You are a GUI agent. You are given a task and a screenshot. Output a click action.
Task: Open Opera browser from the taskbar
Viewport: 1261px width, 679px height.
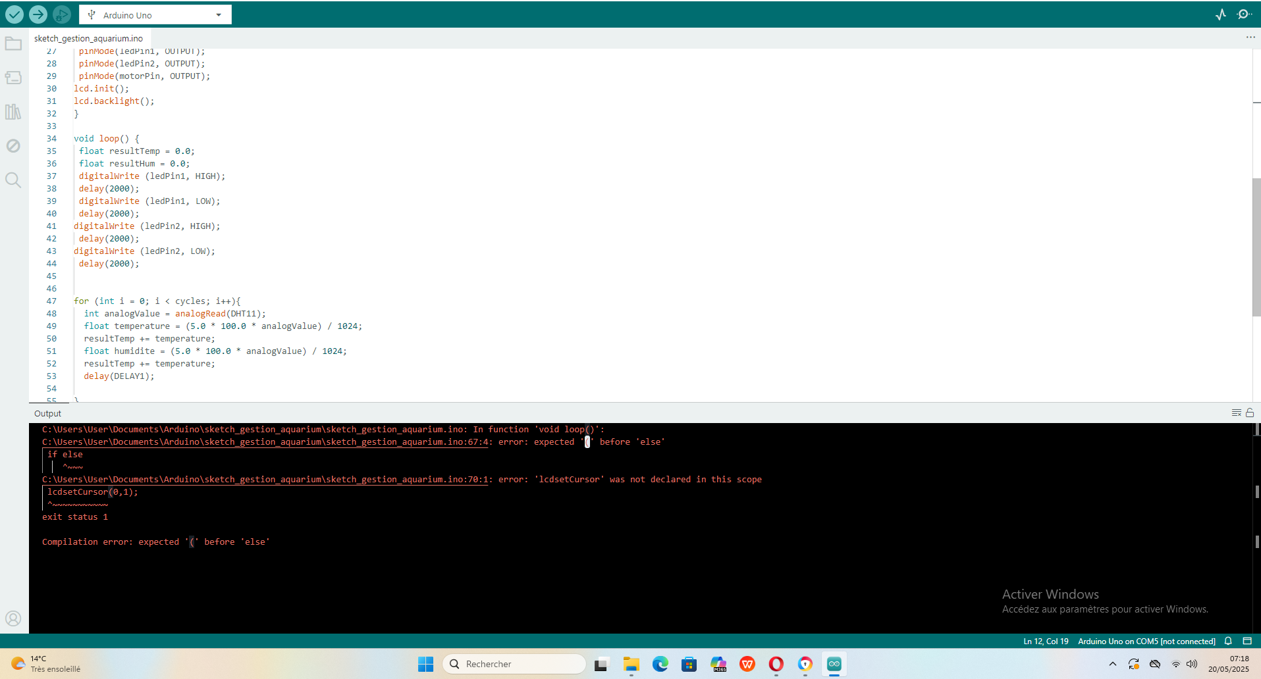776,664
